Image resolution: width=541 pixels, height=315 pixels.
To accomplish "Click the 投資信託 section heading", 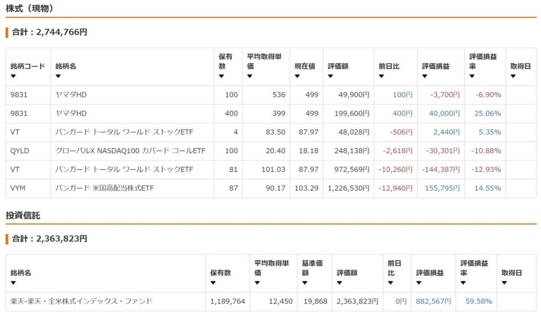I will (23, 216).
